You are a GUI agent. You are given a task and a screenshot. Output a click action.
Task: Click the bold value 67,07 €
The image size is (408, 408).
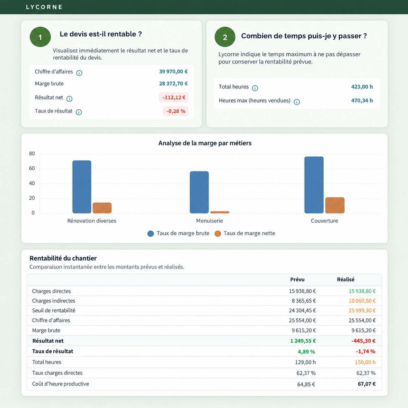click(367, 384)
